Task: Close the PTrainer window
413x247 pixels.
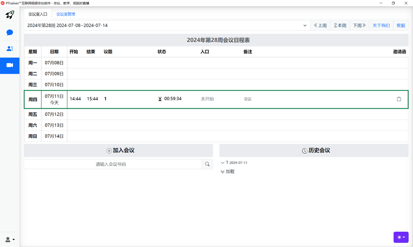Action: coord(406,3)
